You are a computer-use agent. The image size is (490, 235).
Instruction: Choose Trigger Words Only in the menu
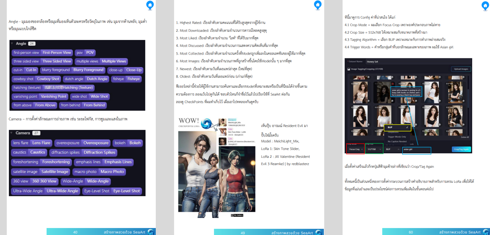pyautogui.click(x=397, y=137)
